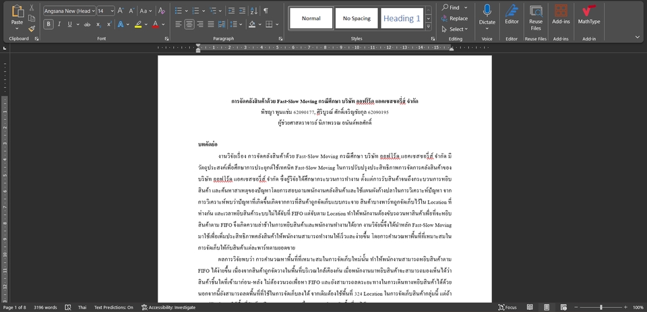Switch to Read Mode view
The image size is (647, 312).
(x=530, y=307)
